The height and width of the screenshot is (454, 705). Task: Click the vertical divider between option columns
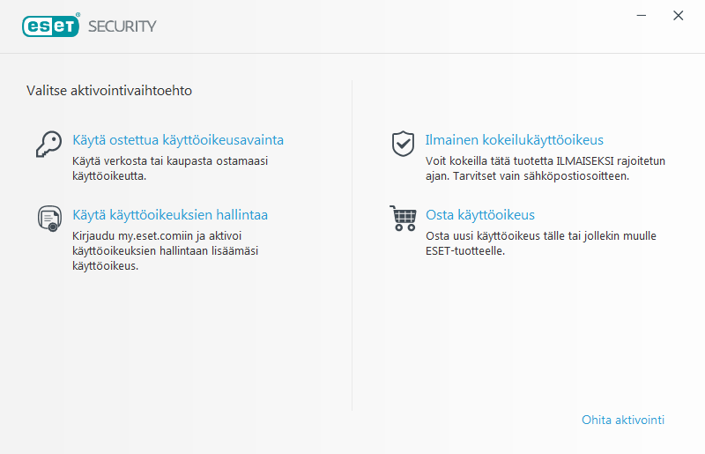(352, 247)
